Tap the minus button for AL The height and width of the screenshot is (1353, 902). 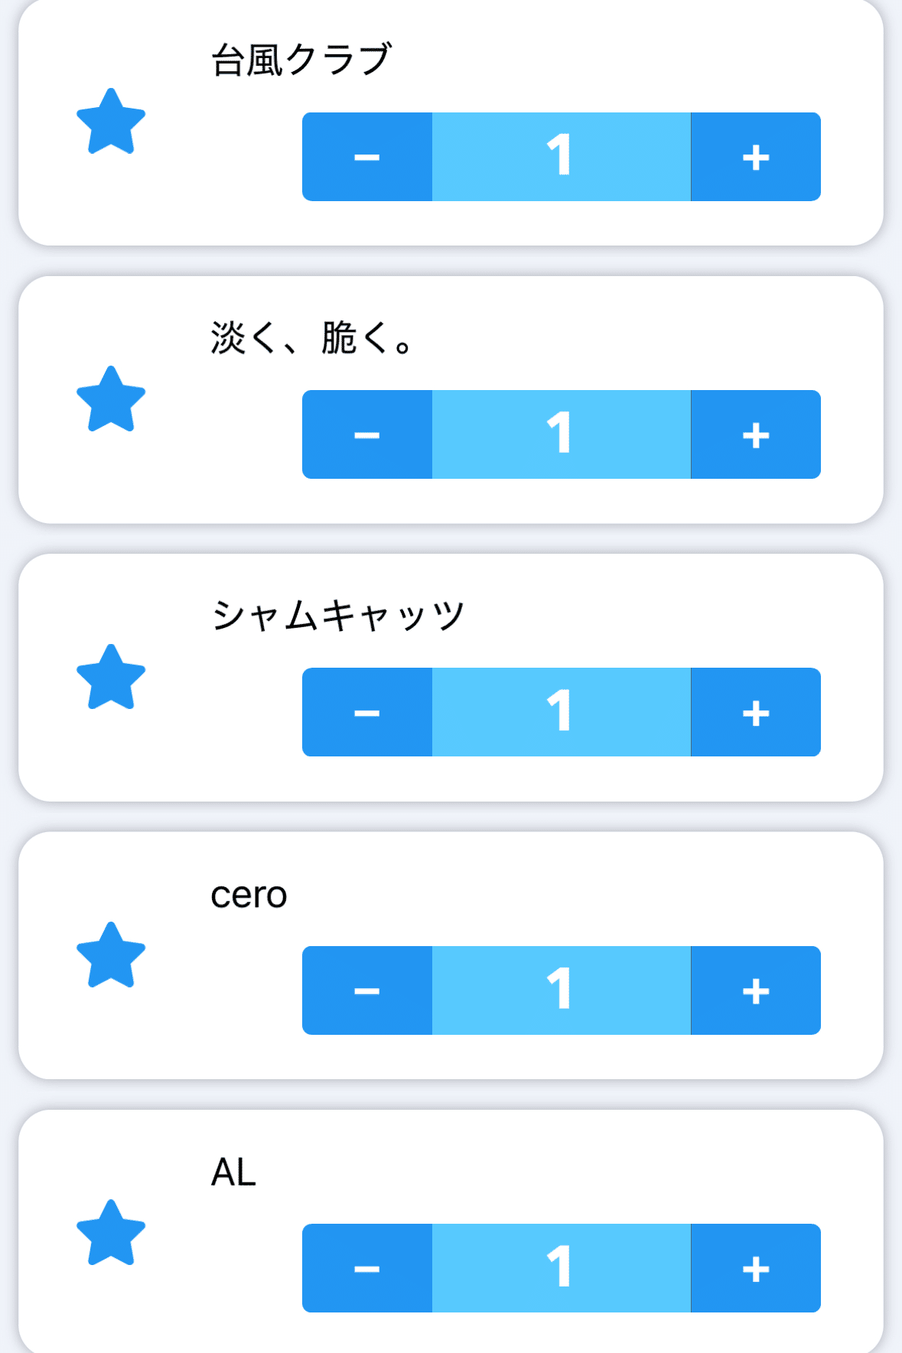(367, 1268)
